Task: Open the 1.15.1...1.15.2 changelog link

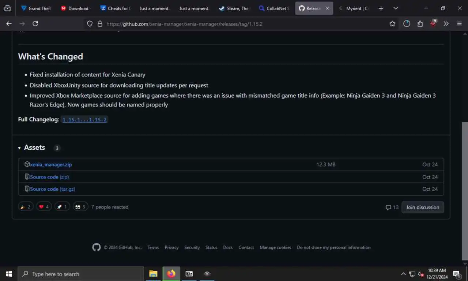Action: point(85,120)
